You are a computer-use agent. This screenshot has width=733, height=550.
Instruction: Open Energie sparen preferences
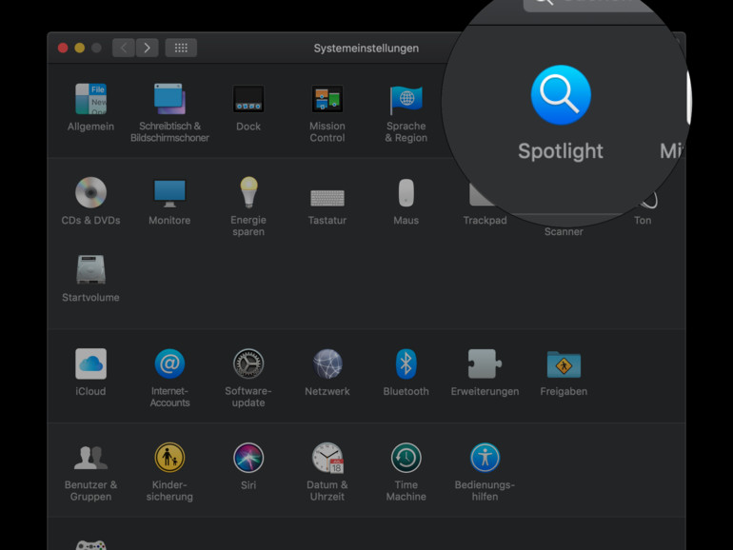[248, 192]
